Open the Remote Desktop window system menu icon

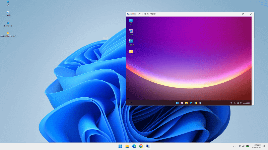pos(128,14)
